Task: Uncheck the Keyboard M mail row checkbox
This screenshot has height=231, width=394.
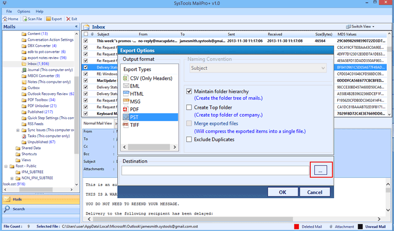Action: pyautogui.click(x=86, y=114)
